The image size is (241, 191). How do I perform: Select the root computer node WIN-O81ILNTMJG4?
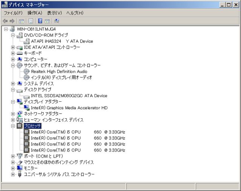[36, 29]
